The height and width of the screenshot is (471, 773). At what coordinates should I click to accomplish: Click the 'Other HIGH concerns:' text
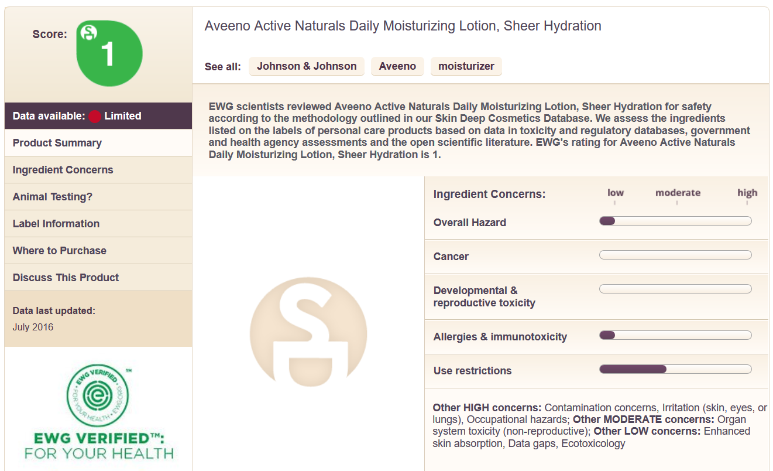coord(487,408)
